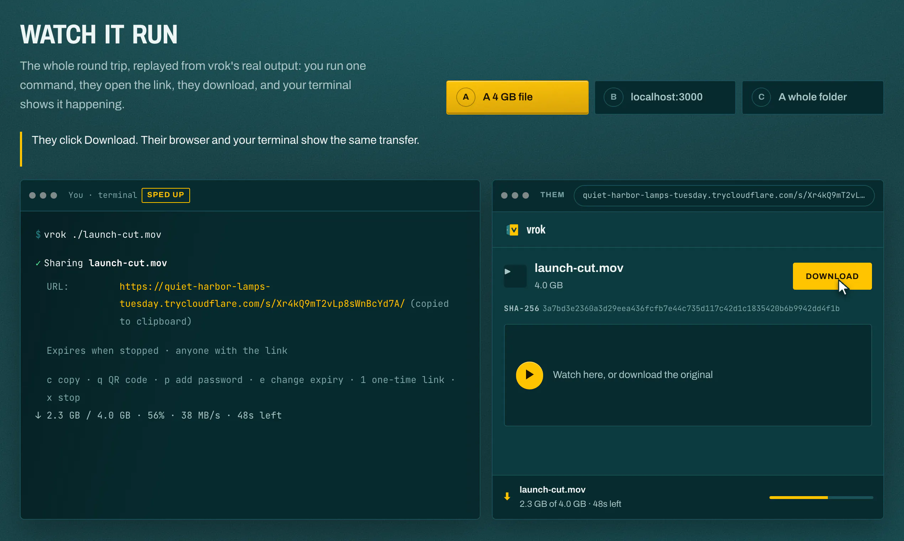This screenshot has height=541, width=904.
Task: Click the terminal command "vrok ./launch-cut.mov"
Action: [103, 235]
